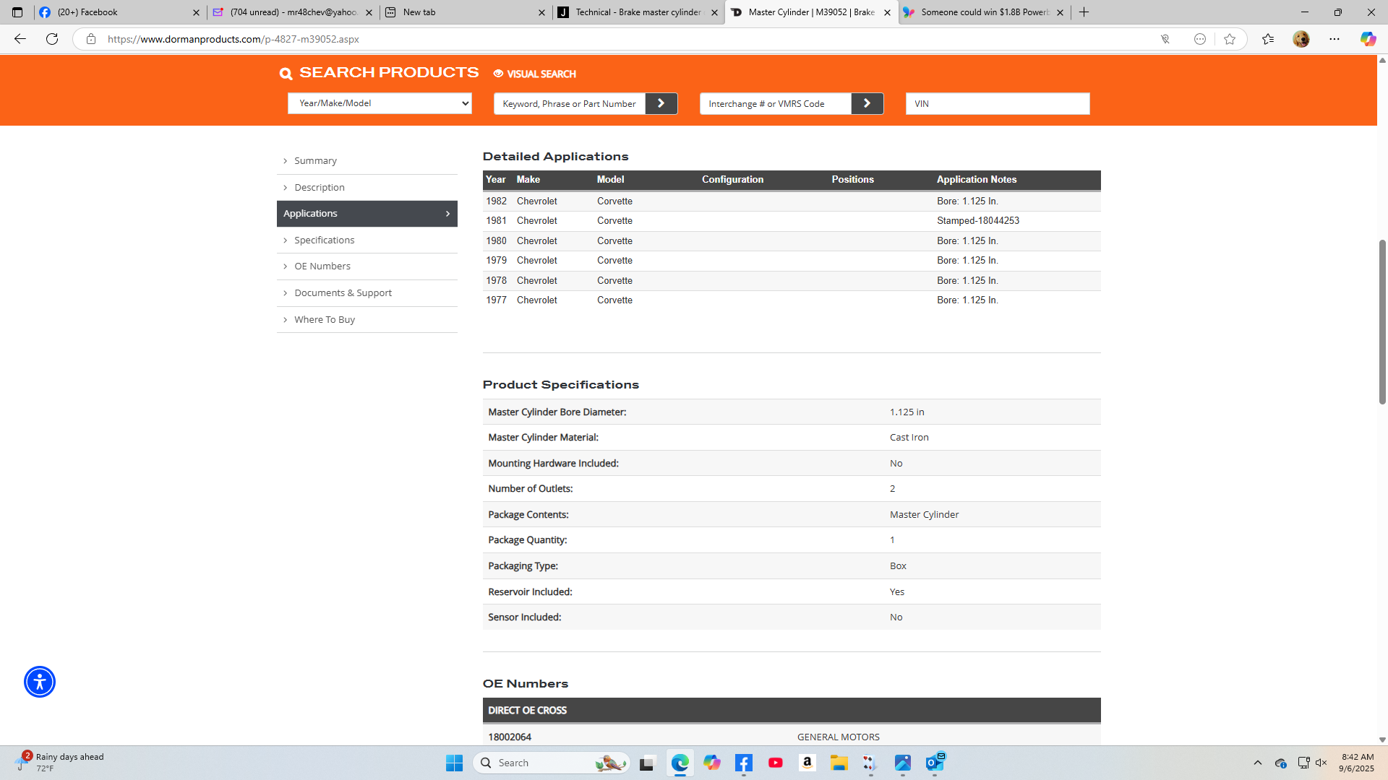Click the accessibility widget icon

(x=40, y=682)
